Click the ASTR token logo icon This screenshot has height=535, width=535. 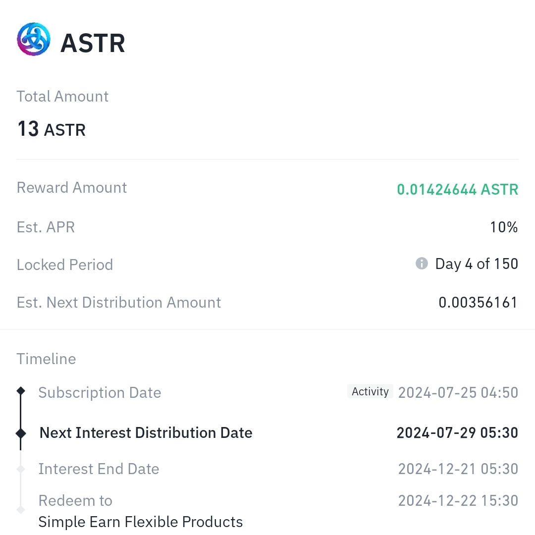pyautogui.click(x=34, y=39)
